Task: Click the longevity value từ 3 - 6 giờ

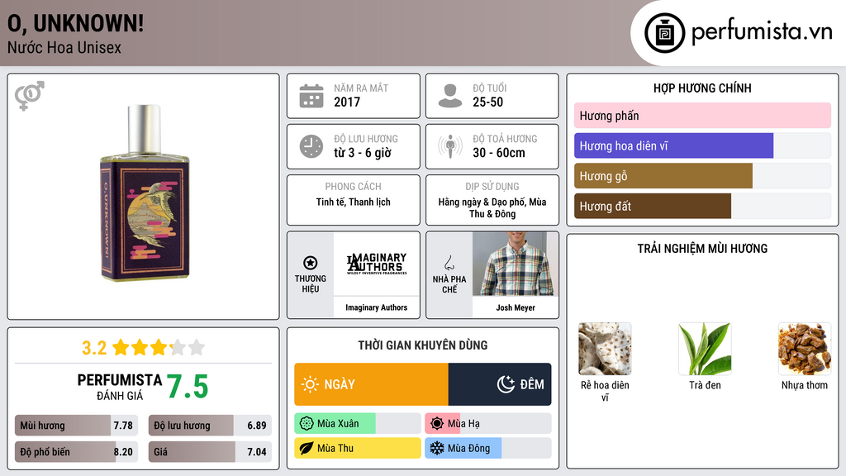Action: pos(363,153)
